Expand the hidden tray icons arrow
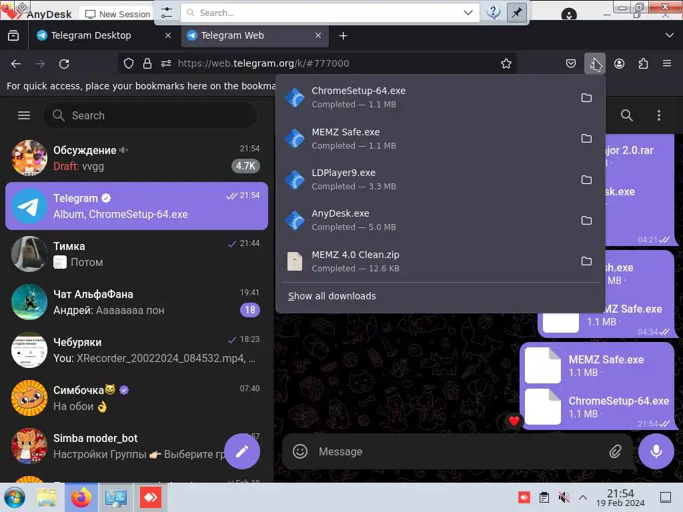The height and width of the screenshot is (512, 683). click(x=583, y=497)
